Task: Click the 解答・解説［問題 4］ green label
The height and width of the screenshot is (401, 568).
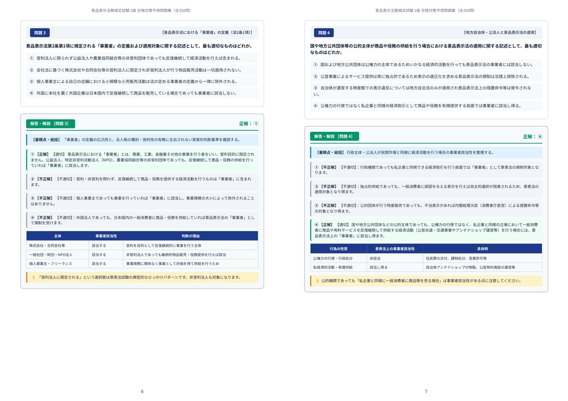Action: [x=334, y=136]
